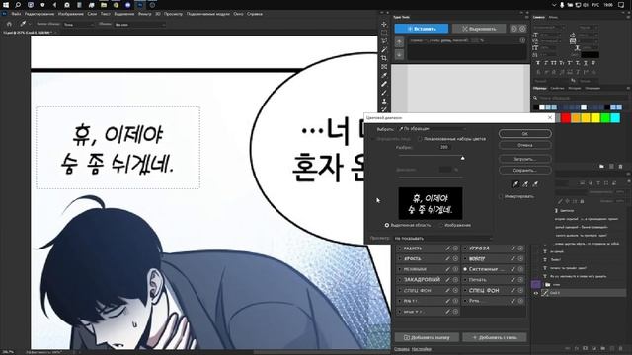Enable Локализованные наборы цветов checkbox
This screenshot has width=632, height=355.
coord(420,139)
